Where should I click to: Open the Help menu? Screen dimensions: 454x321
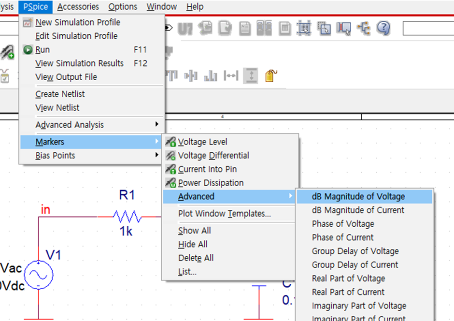pos(195,7)
